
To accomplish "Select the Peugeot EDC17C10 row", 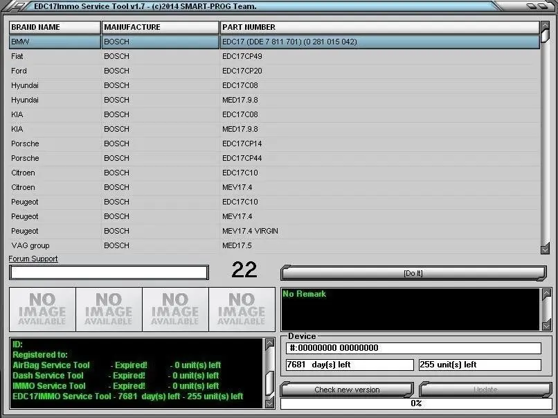I will [x=274, y=202].
